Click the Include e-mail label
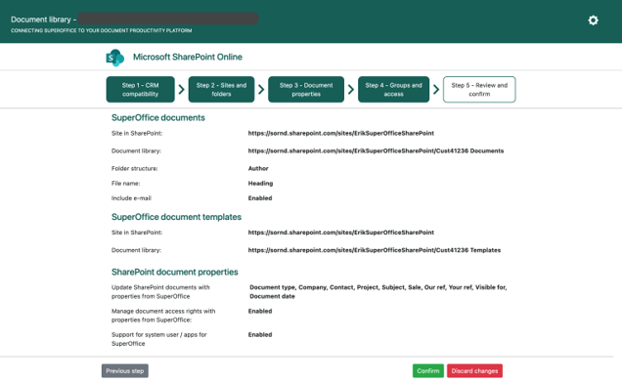 coord(131,198)
